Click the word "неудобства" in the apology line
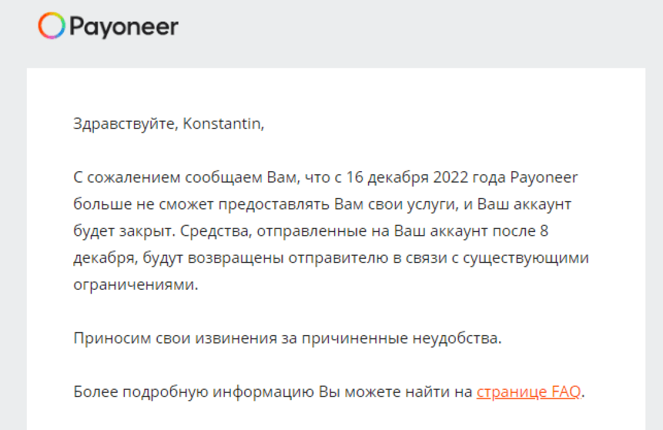663x430 pixels. [461, 338]
